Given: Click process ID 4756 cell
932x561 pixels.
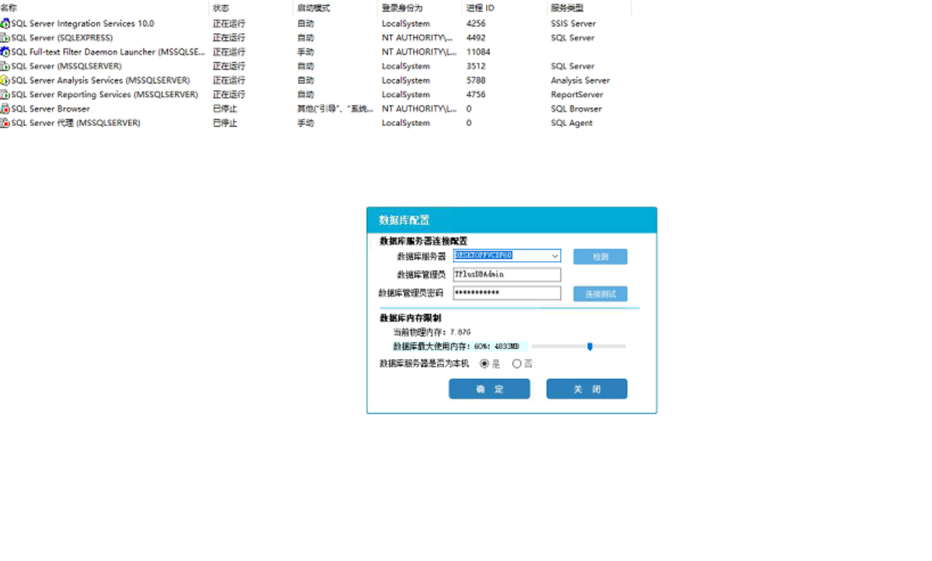Looking at the screenshot, I should [x=475, y=95].
